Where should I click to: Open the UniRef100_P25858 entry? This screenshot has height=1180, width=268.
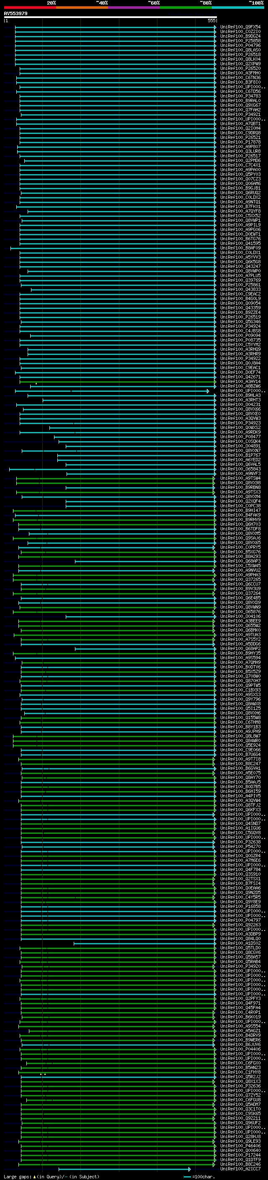[x=240, y=41]
